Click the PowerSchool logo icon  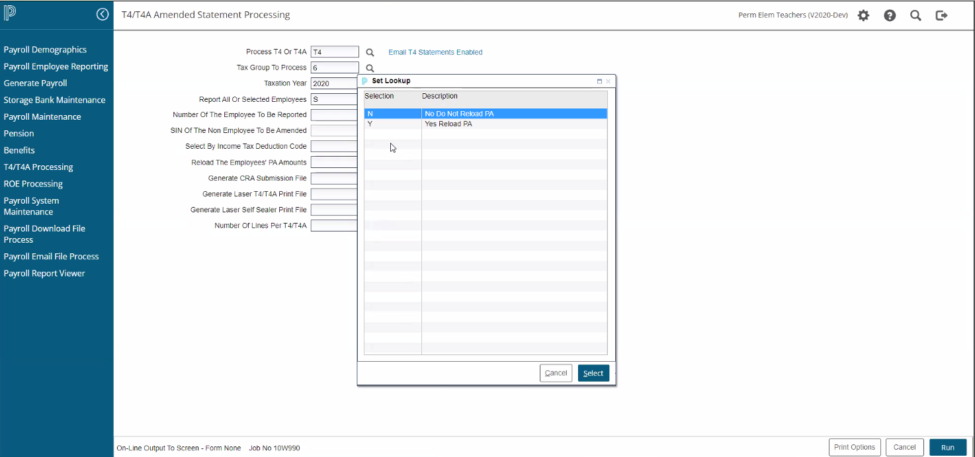10,14
